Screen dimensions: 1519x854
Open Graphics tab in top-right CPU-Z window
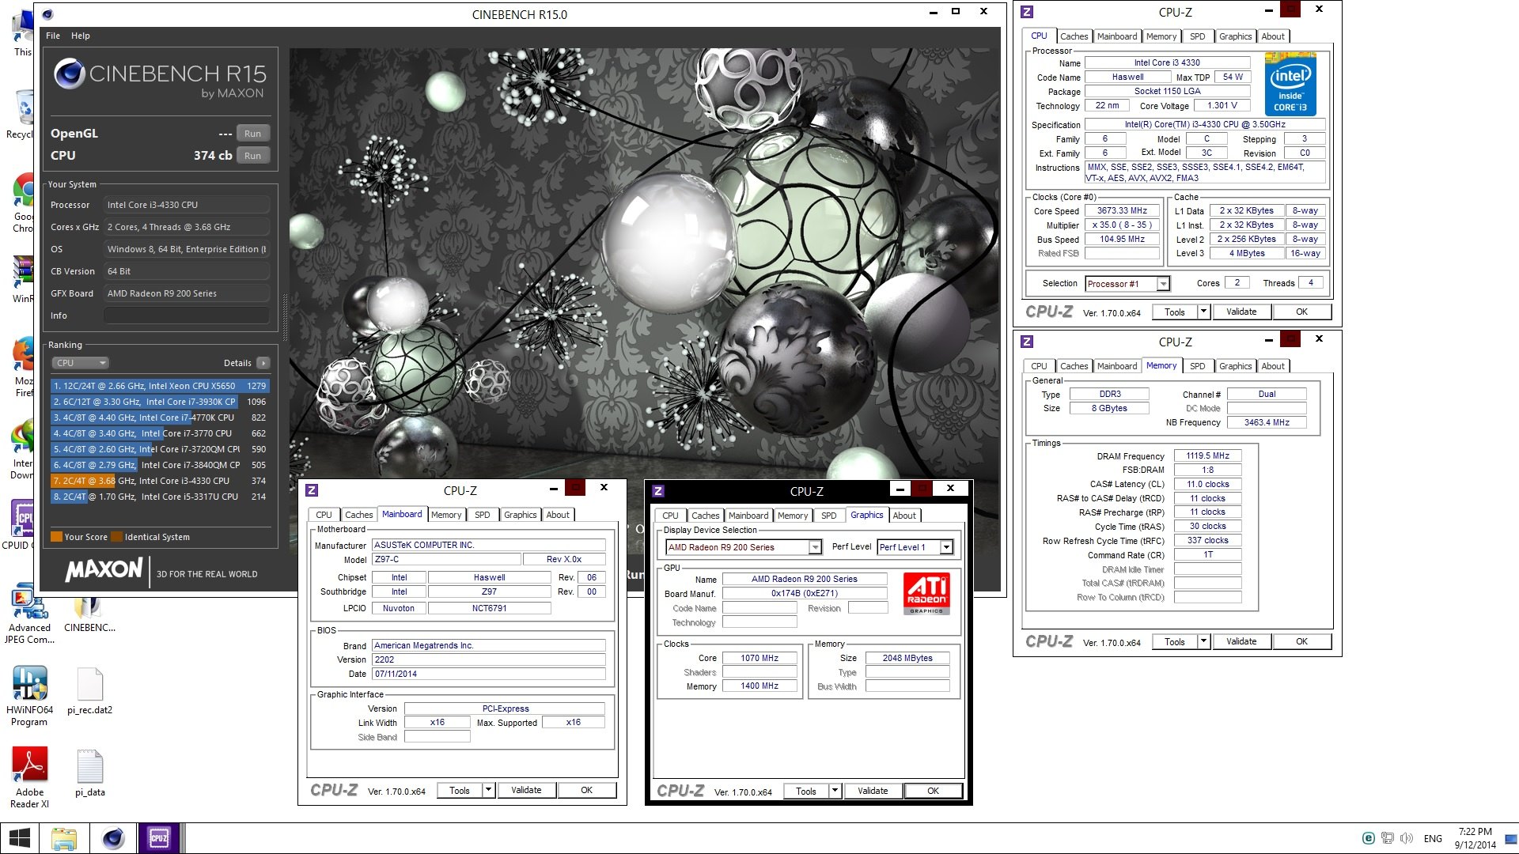click(x=1235, y=36)
